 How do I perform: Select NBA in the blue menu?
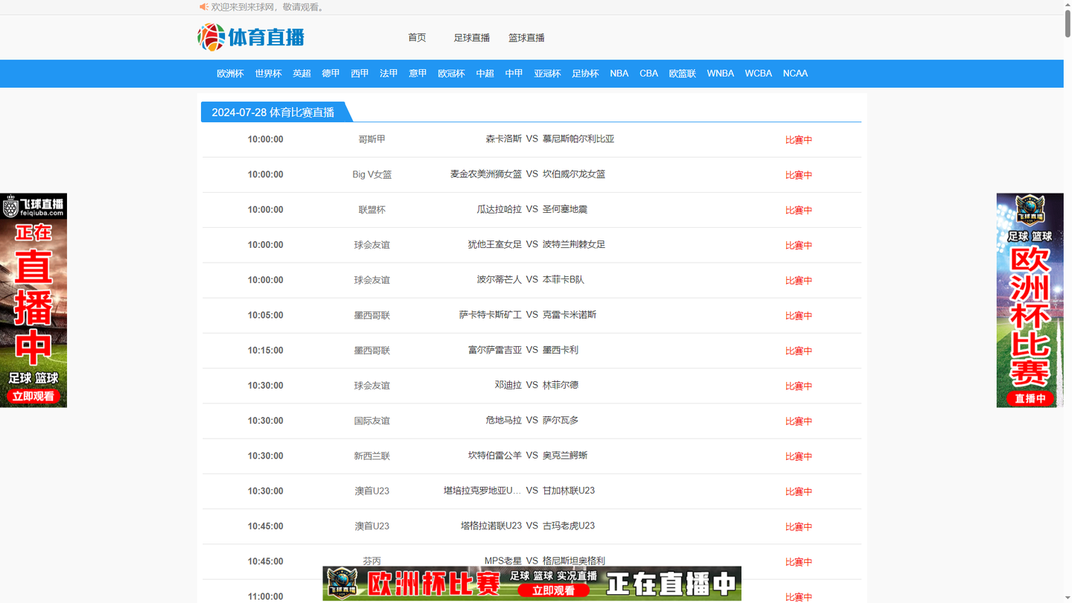coord(619,73)
